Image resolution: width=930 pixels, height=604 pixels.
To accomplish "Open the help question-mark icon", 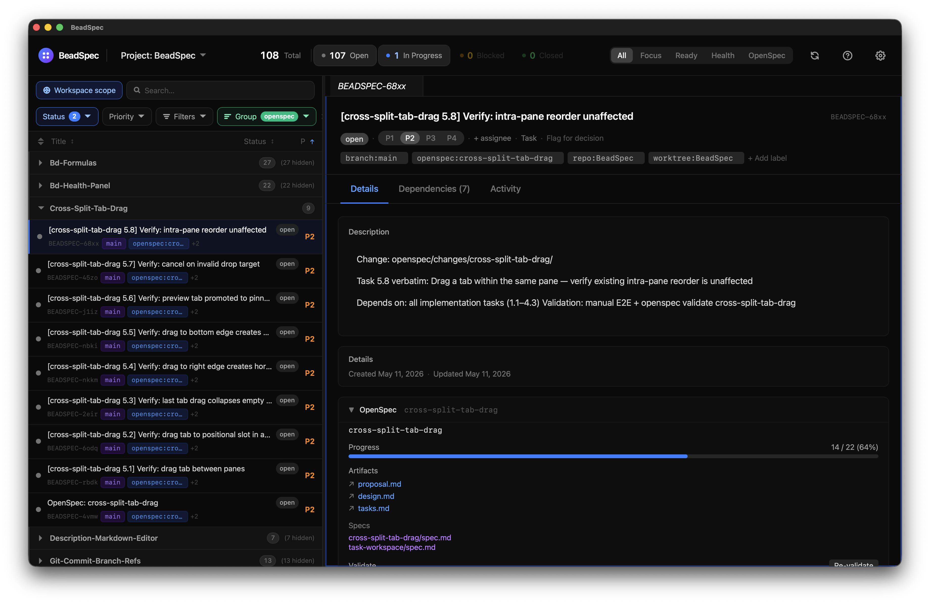I will point(848,56).
